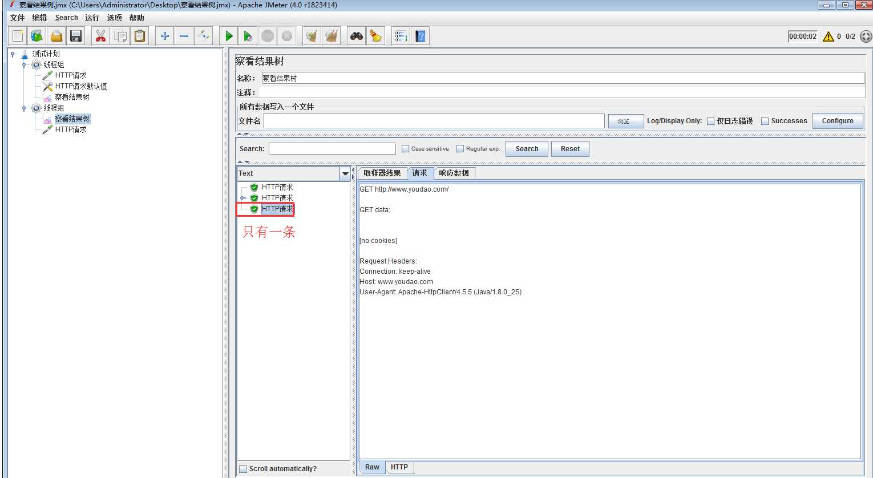Switch to the 响应数据 tab
This screenshot has height=478, width=873.
[454, 173]
